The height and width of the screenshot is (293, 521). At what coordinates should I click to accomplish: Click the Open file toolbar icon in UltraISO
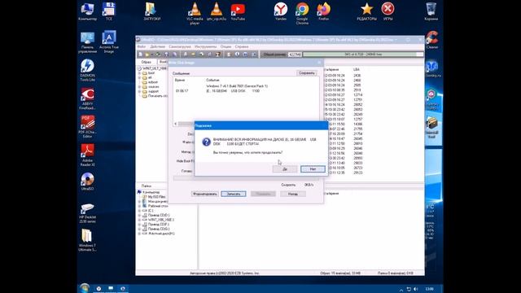tap(147, 55)
